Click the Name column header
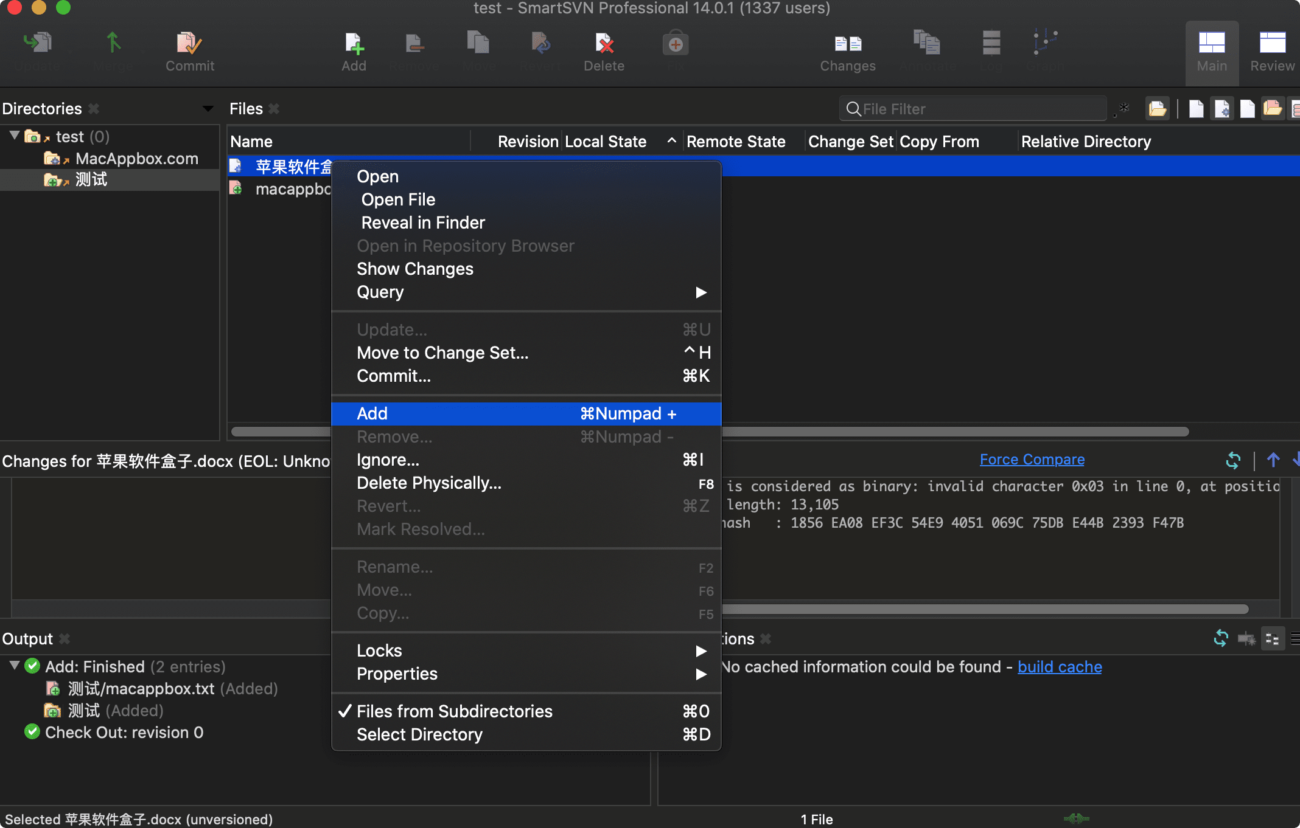 [349, 142]
